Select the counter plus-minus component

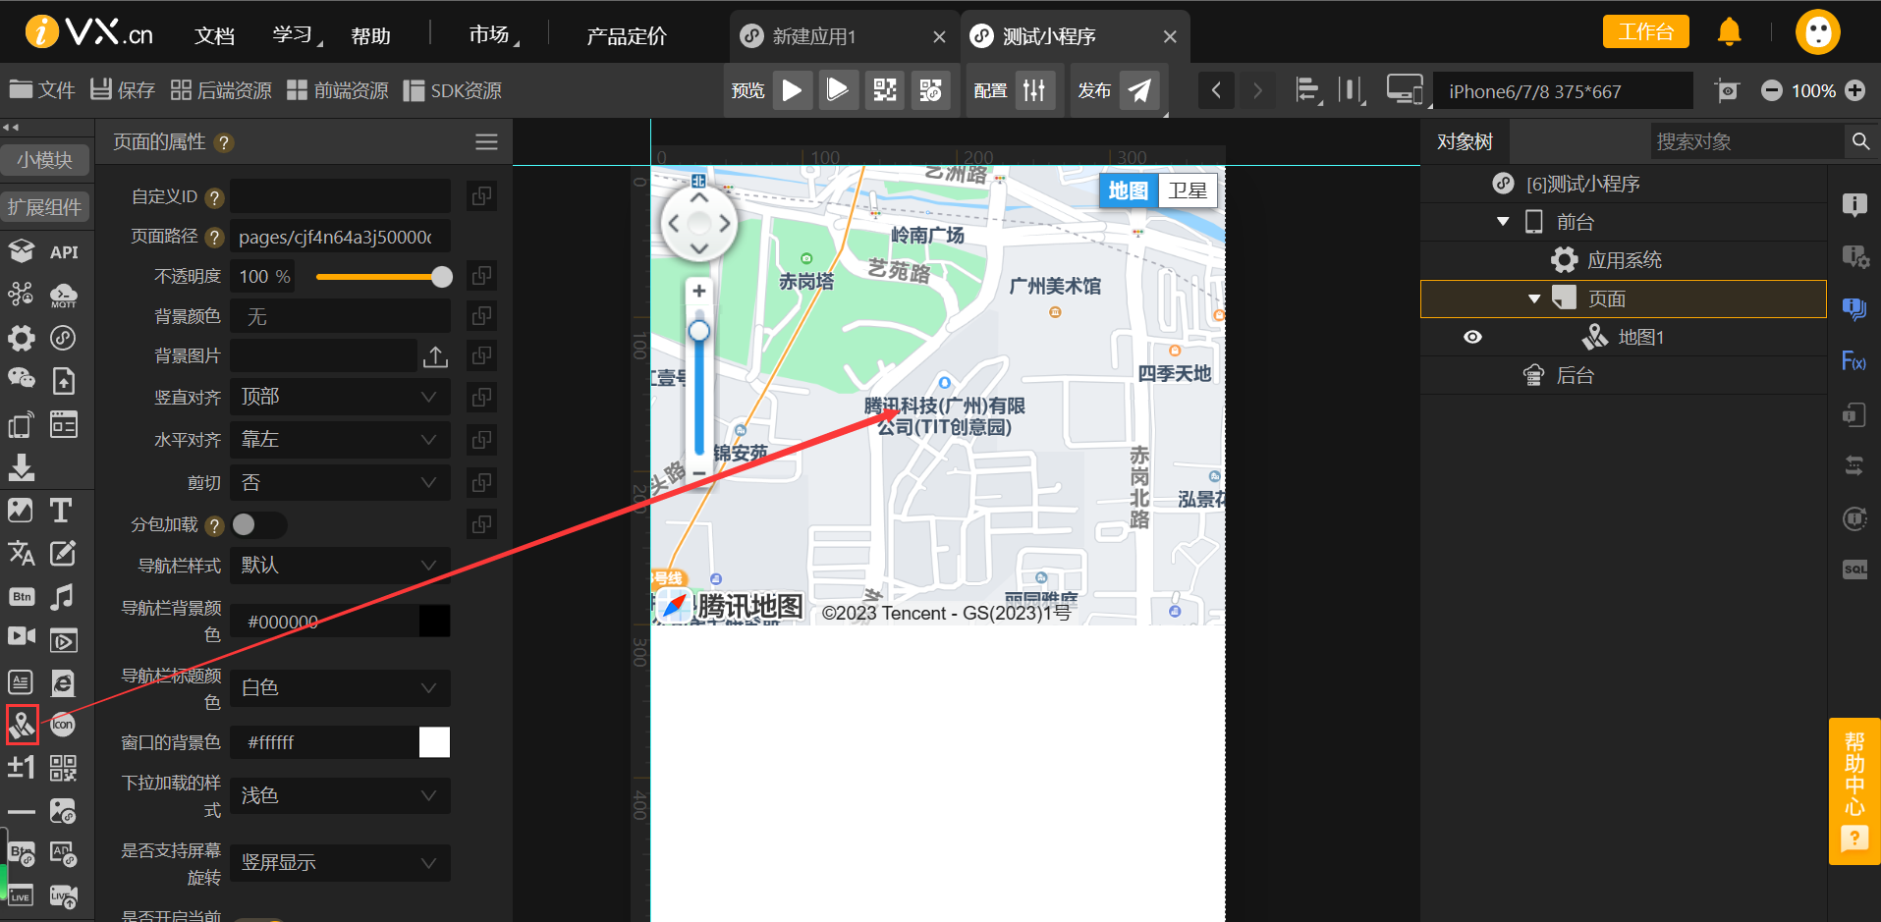coord(22,767)
